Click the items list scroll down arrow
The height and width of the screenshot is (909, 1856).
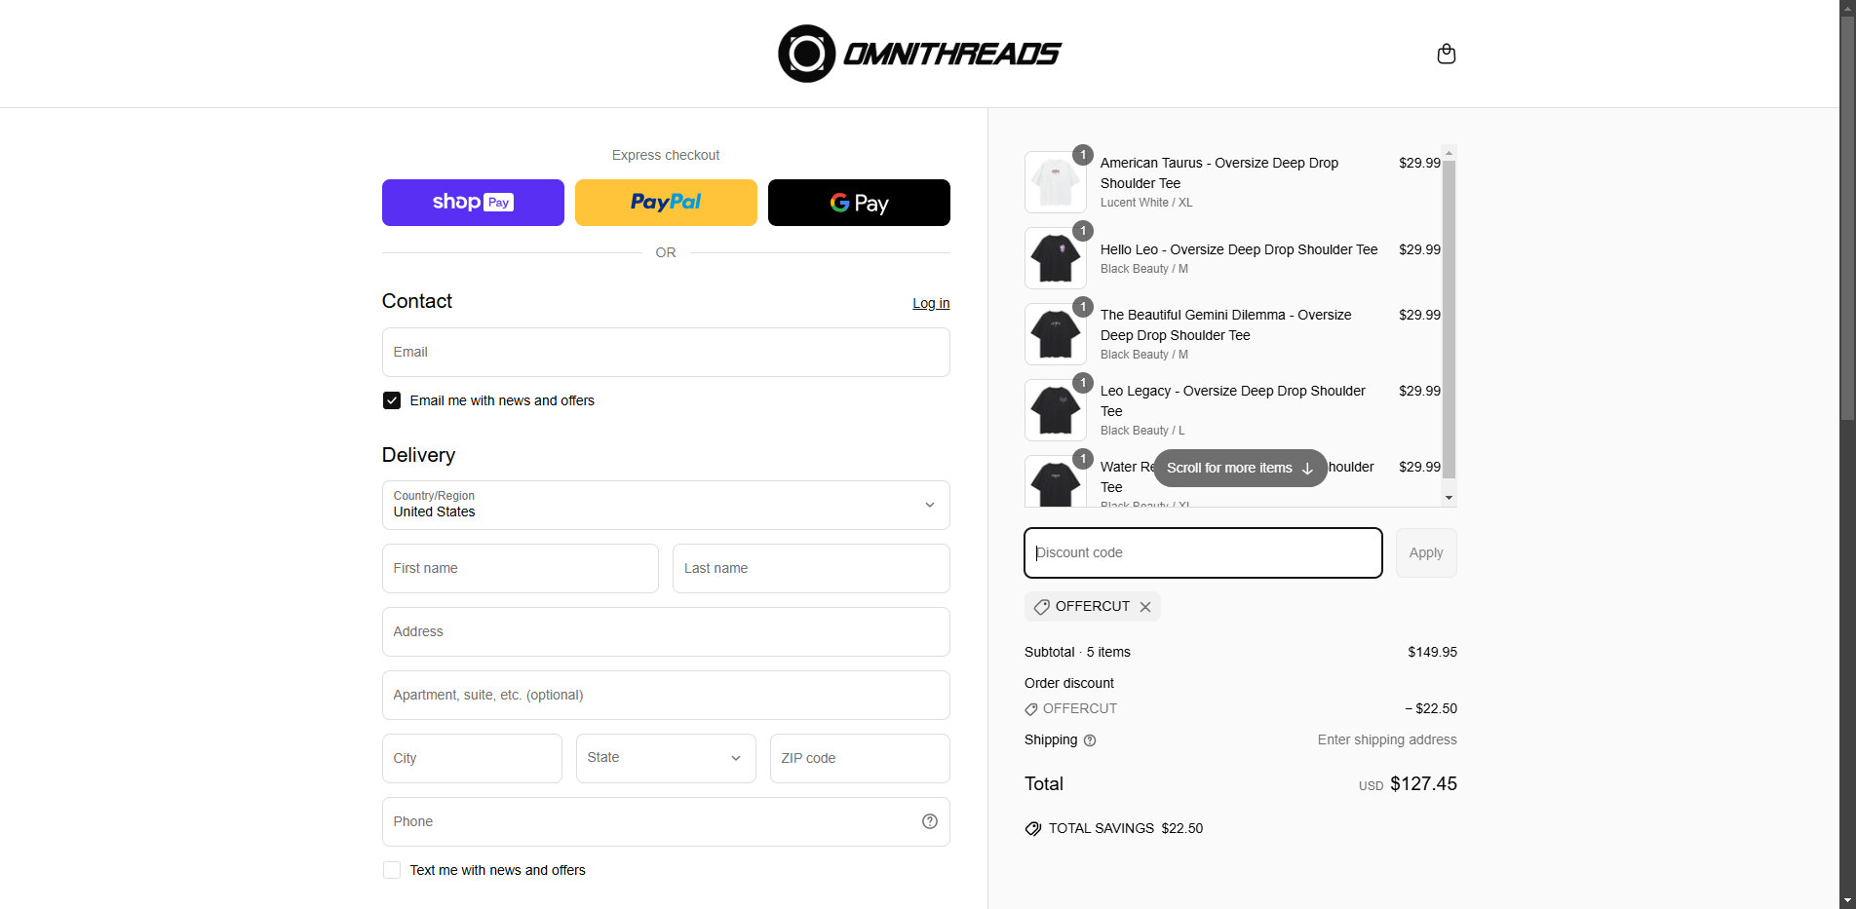(x=1450, y=498)
